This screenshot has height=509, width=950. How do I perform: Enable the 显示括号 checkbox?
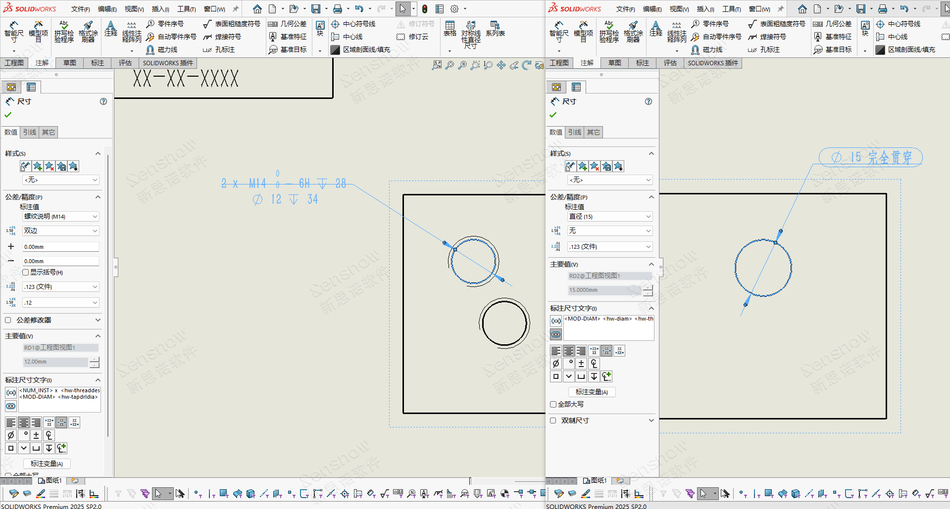[x=26, y=273]
